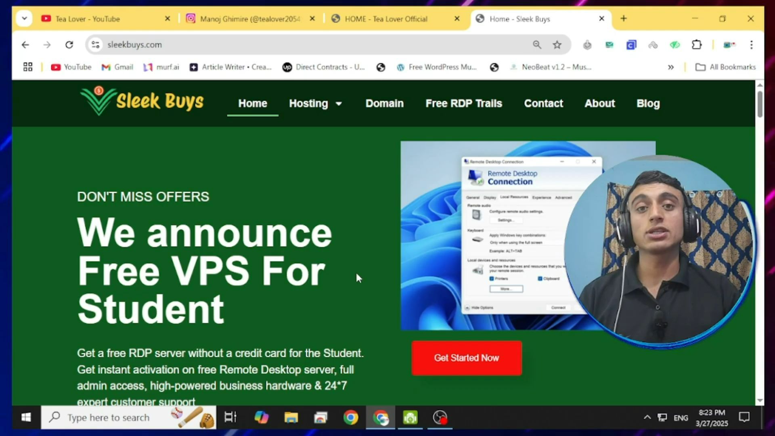Open the notifications center icon

point(744,417)
